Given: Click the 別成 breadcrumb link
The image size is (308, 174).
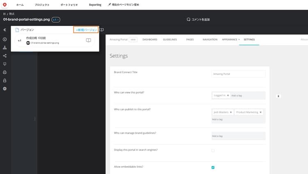Looking at the screenshot, I should (x=12, y=14).
